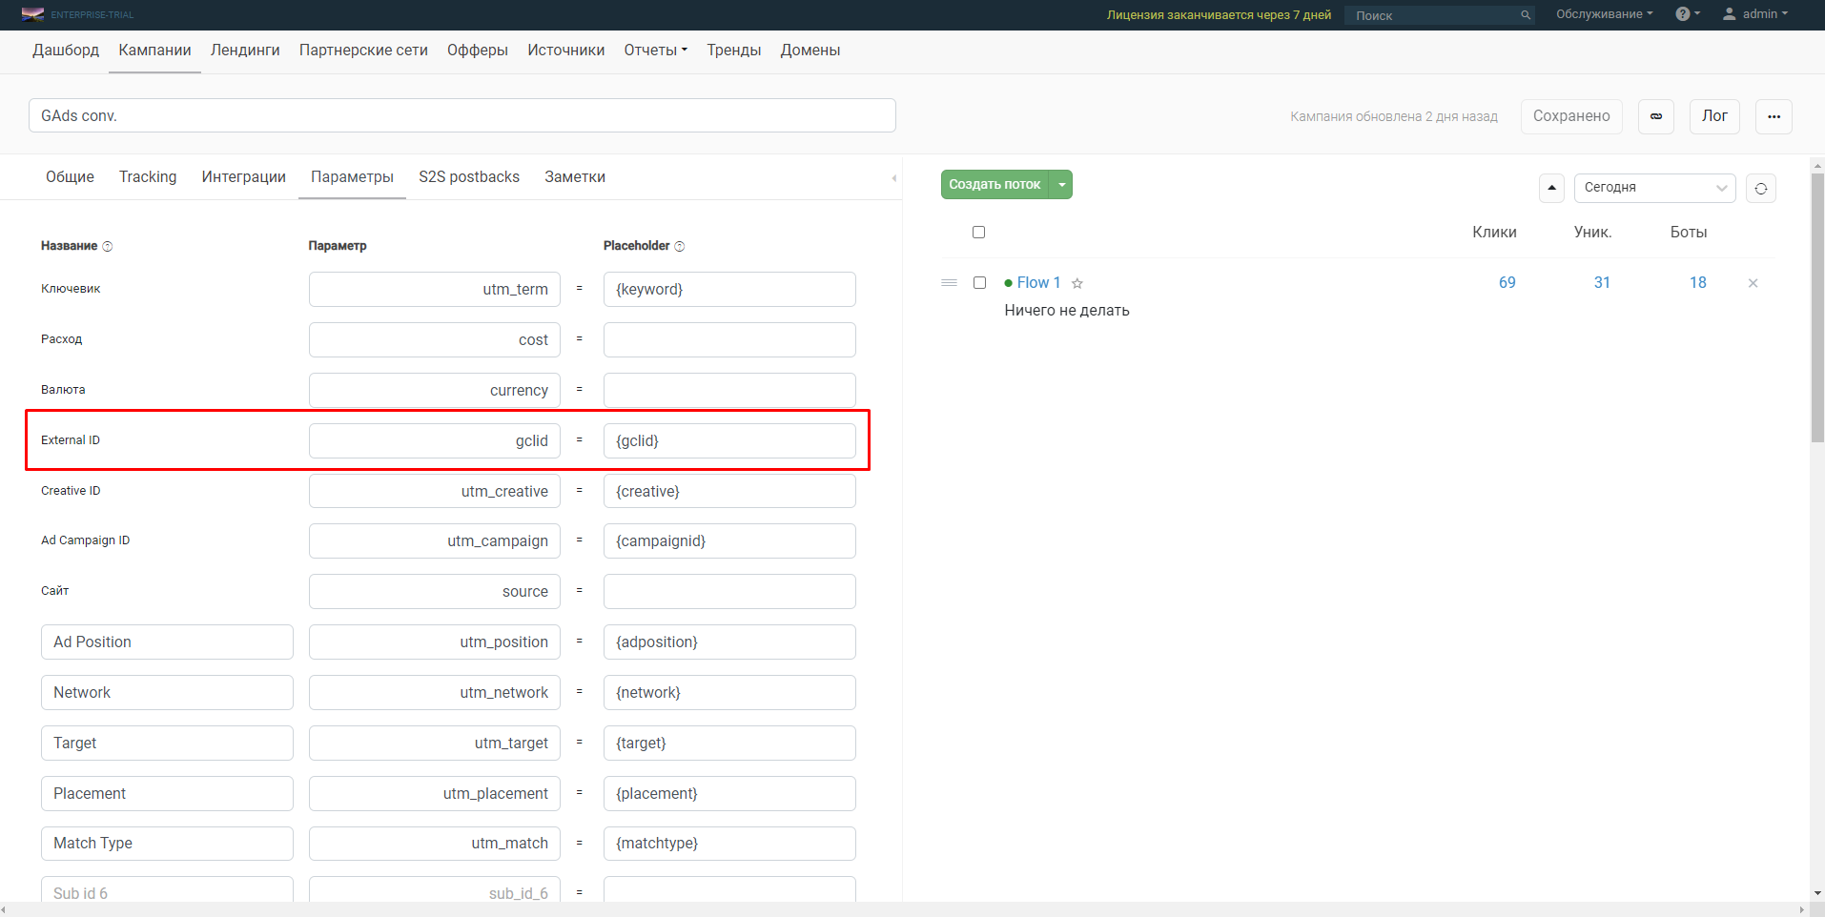
Task: Collapse the settings panel arrow
Action: click(893, 178)
